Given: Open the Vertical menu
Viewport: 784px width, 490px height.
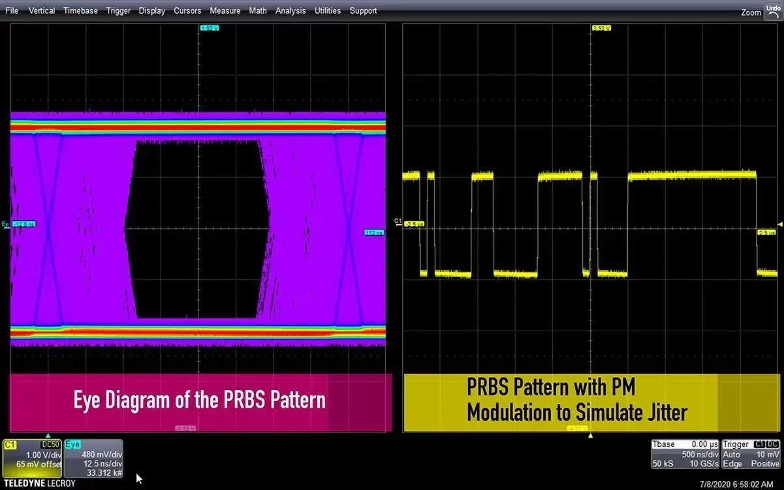Looking at the screenshot, I should point(42,10).
